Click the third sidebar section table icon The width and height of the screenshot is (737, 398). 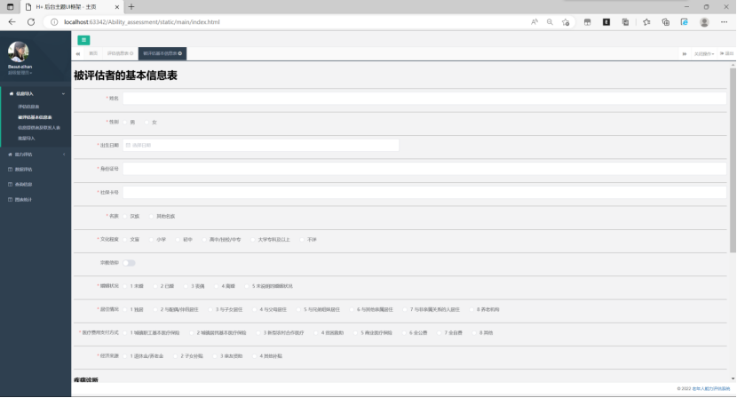[11, 170]
